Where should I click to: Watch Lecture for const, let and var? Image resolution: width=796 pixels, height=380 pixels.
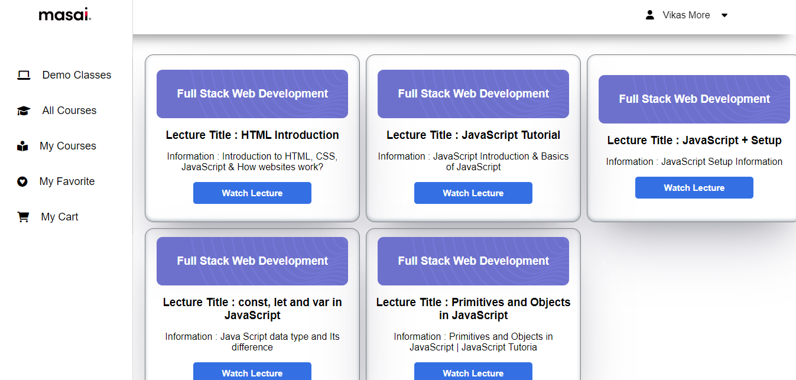(252, 372)
